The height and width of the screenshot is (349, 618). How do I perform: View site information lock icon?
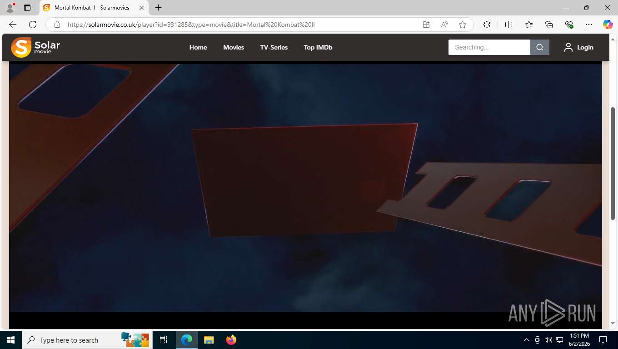(57, 25)
